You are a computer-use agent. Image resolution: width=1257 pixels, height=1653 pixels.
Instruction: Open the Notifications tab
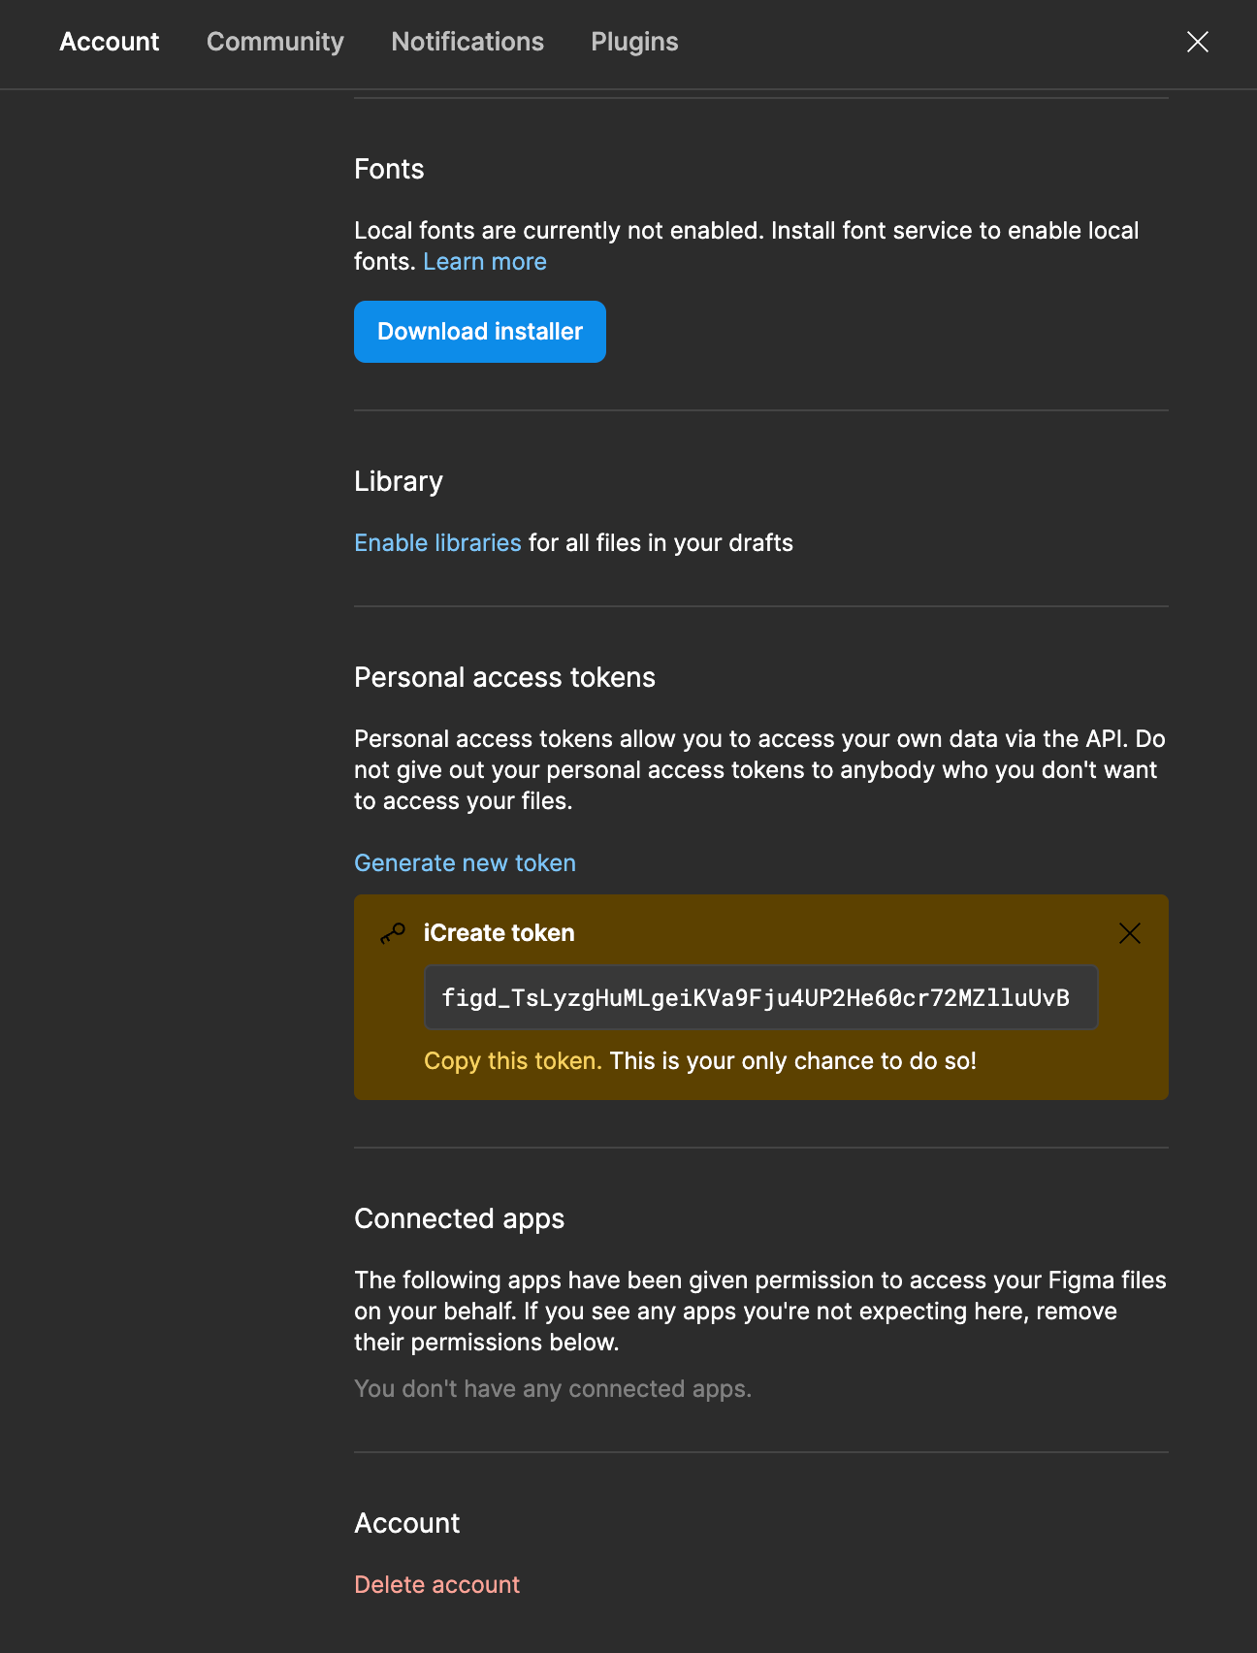click(467, 42)
